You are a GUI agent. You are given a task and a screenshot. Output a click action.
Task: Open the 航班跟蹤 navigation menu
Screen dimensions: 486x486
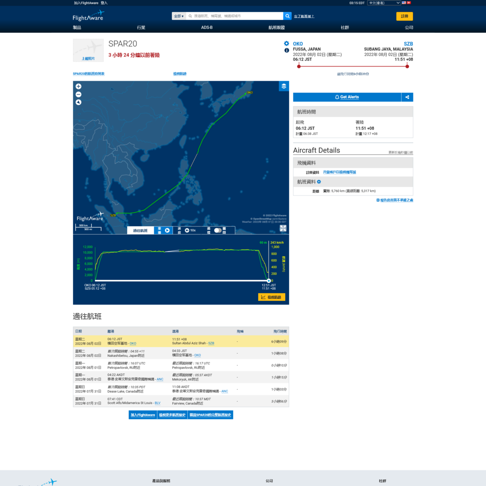click(x=277, y=28)
